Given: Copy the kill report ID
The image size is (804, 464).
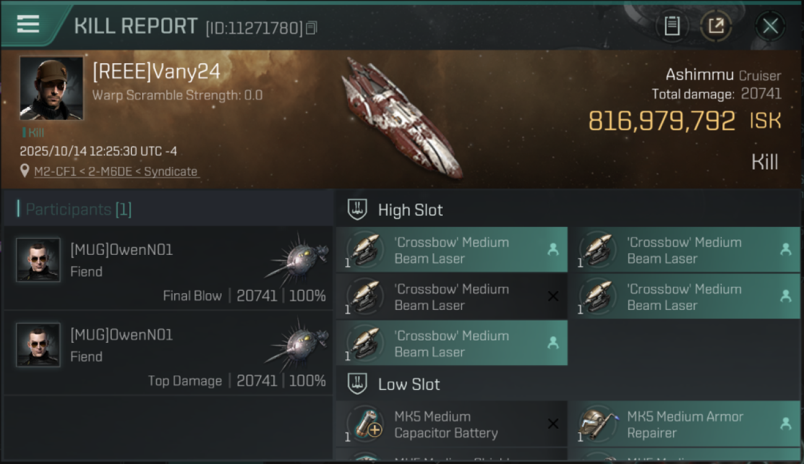Looking at the screenshot, I should (312, 28).
